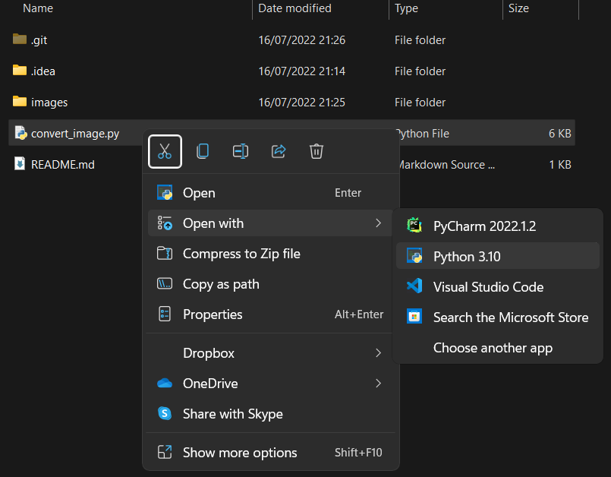The width and height of the screenshot is (611, 477).
Task: Click the Markdown Source type cell
Action: point(446,165)
